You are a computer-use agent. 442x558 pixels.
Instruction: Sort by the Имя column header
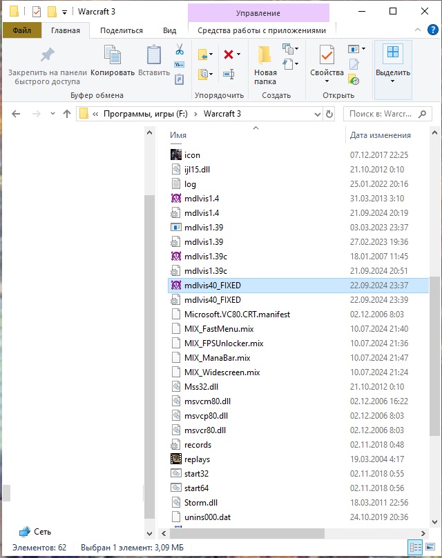[178, 135]
